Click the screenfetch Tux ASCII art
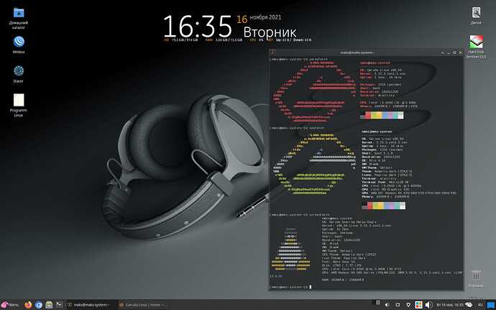 (x=291, y=249)
